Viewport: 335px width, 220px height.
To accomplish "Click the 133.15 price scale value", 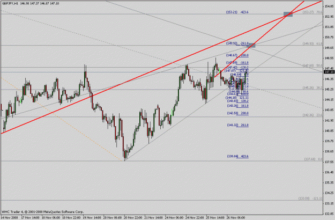I will click(329, 203).
